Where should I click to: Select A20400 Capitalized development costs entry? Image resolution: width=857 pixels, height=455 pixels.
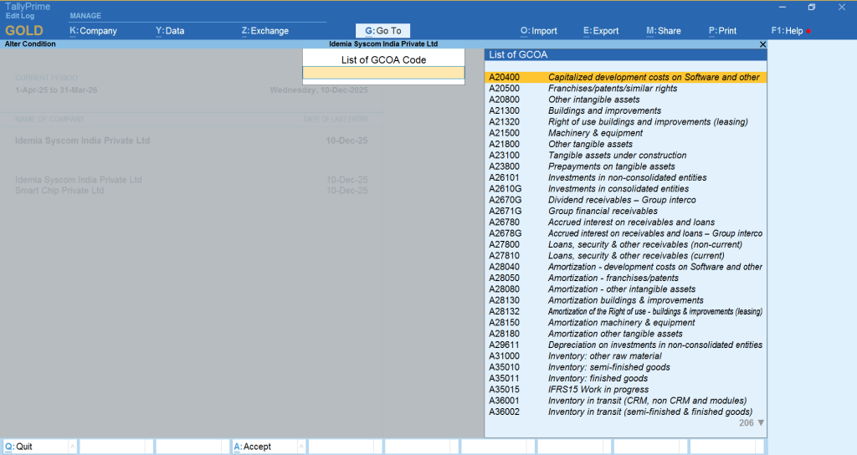coord(624,77)
